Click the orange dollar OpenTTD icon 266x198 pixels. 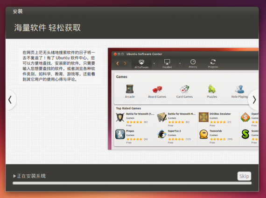[x=245, y=117]
